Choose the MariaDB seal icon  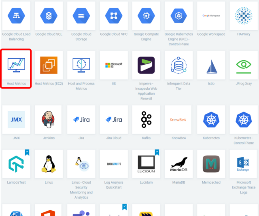(x=179, y=164)
